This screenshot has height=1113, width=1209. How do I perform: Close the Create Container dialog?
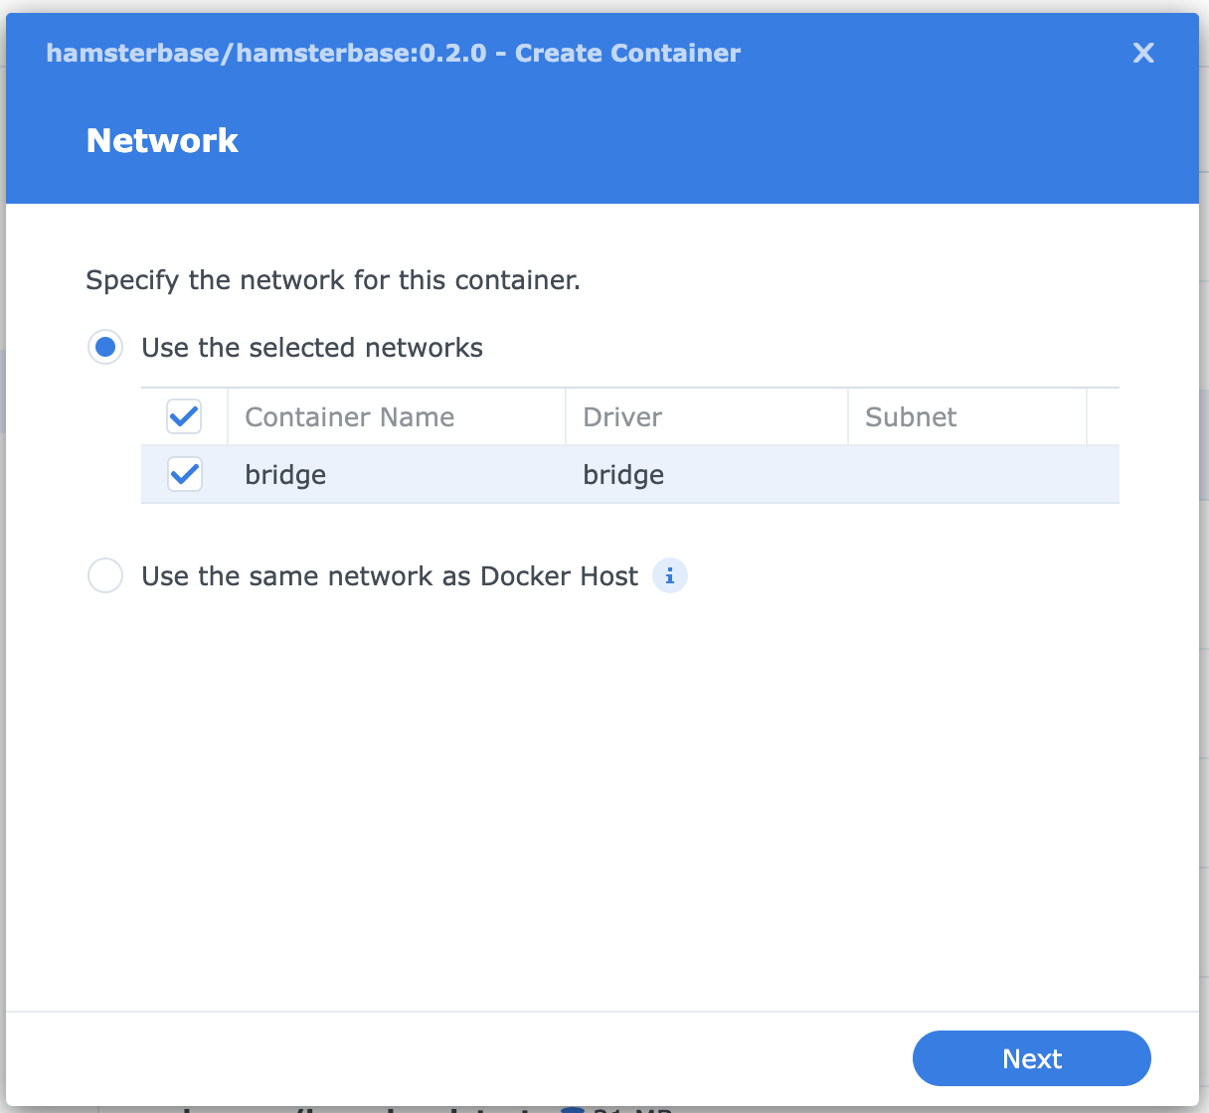(x=1143, y=53)
